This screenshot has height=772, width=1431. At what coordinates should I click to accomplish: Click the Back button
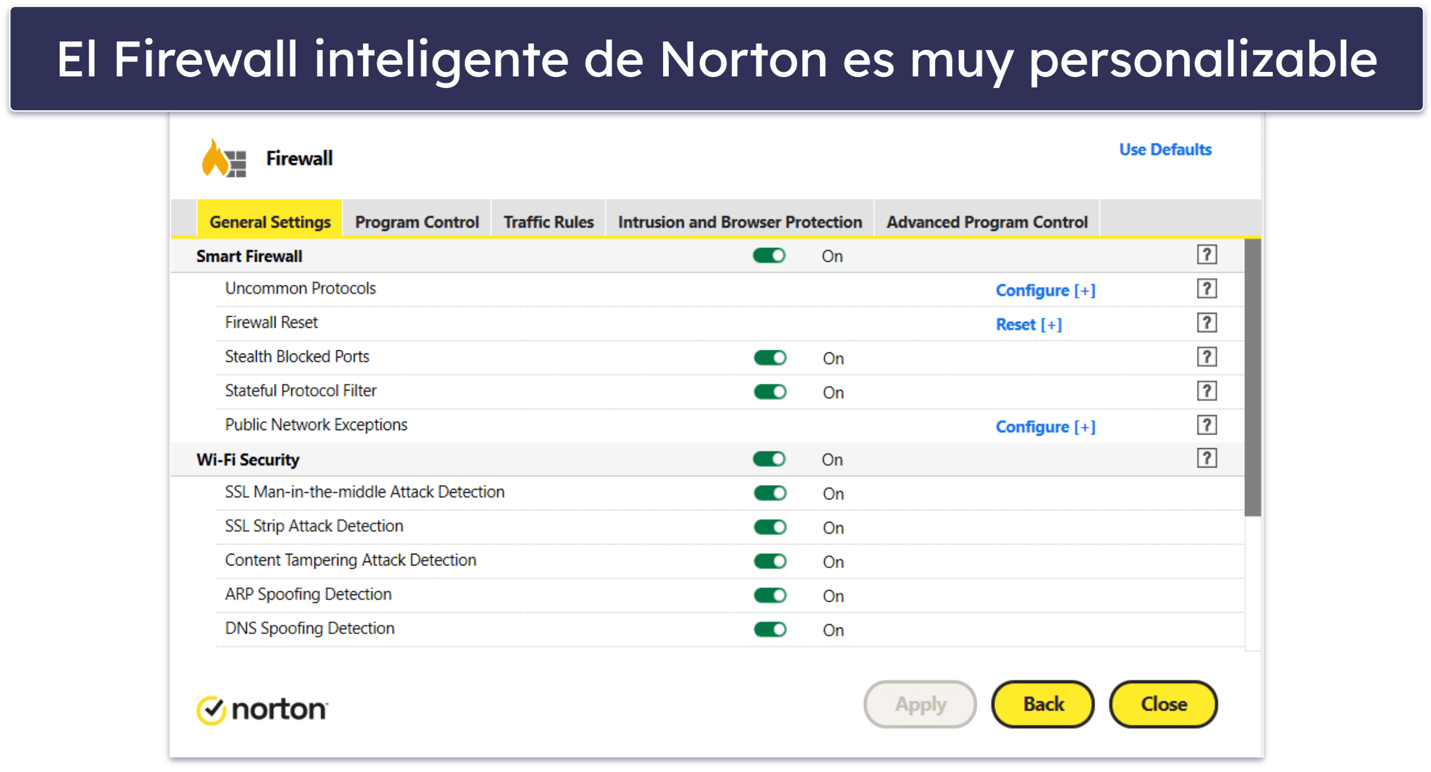point(1043,704)
